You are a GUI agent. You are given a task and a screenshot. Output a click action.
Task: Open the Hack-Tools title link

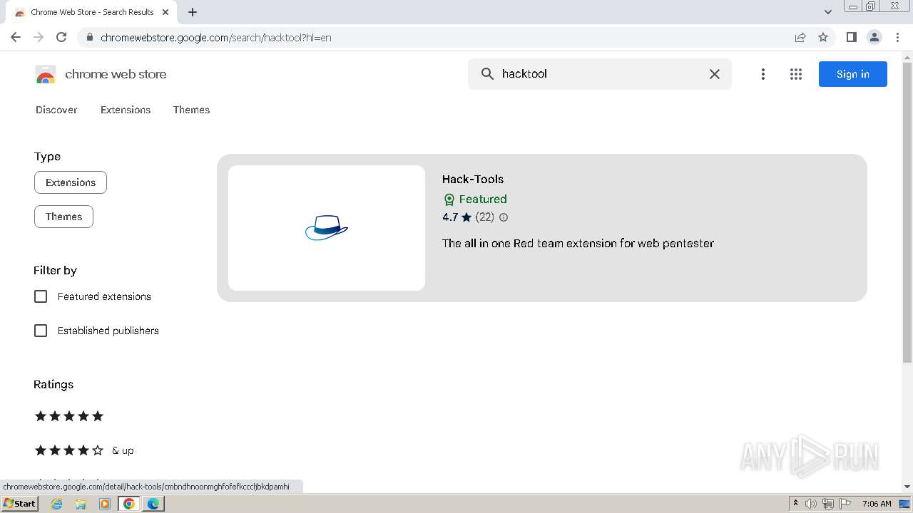473,179
